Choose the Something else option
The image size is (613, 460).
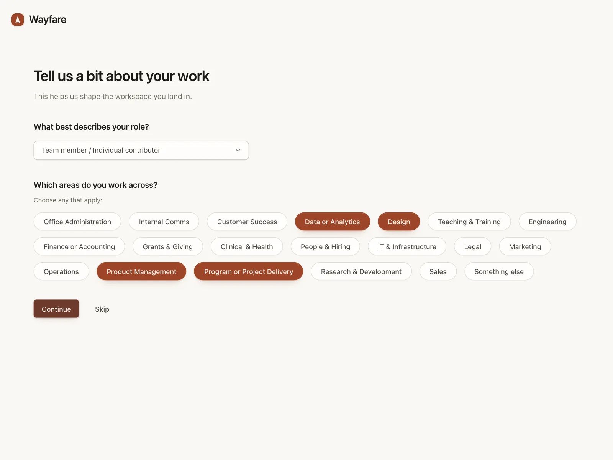(499, 271)
